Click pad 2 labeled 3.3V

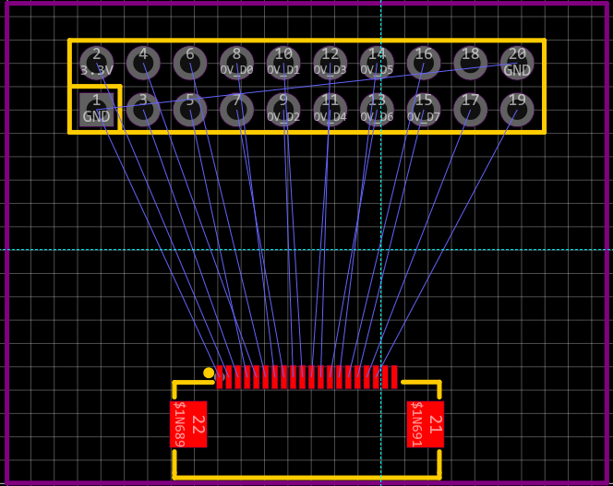[x=96, y=63]
